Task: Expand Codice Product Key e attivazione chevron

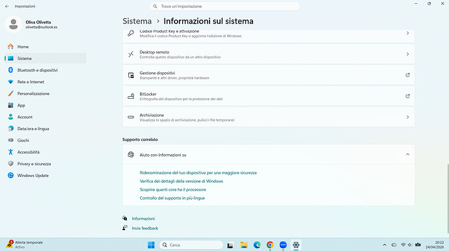Action: click(x=407, y=33)
